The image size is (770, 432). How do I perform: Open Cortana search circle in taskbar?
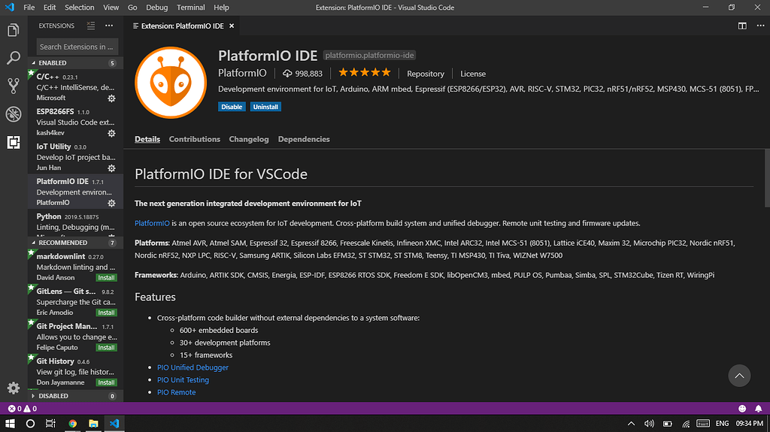(30, 423)
